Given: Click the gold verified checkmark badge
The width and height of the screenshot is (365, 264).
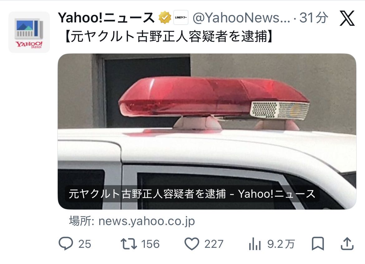Looking at the screenshot, I should pos(165,17).
